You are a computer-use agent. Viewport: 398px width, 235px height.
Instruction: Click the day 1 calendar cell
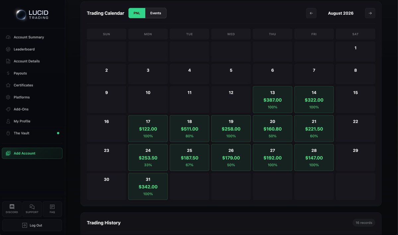[356, 51]
